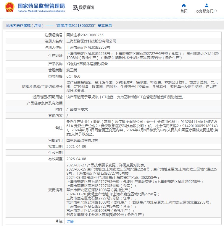
Task: Select expiry date 2026-04-08
Action: 76,159
